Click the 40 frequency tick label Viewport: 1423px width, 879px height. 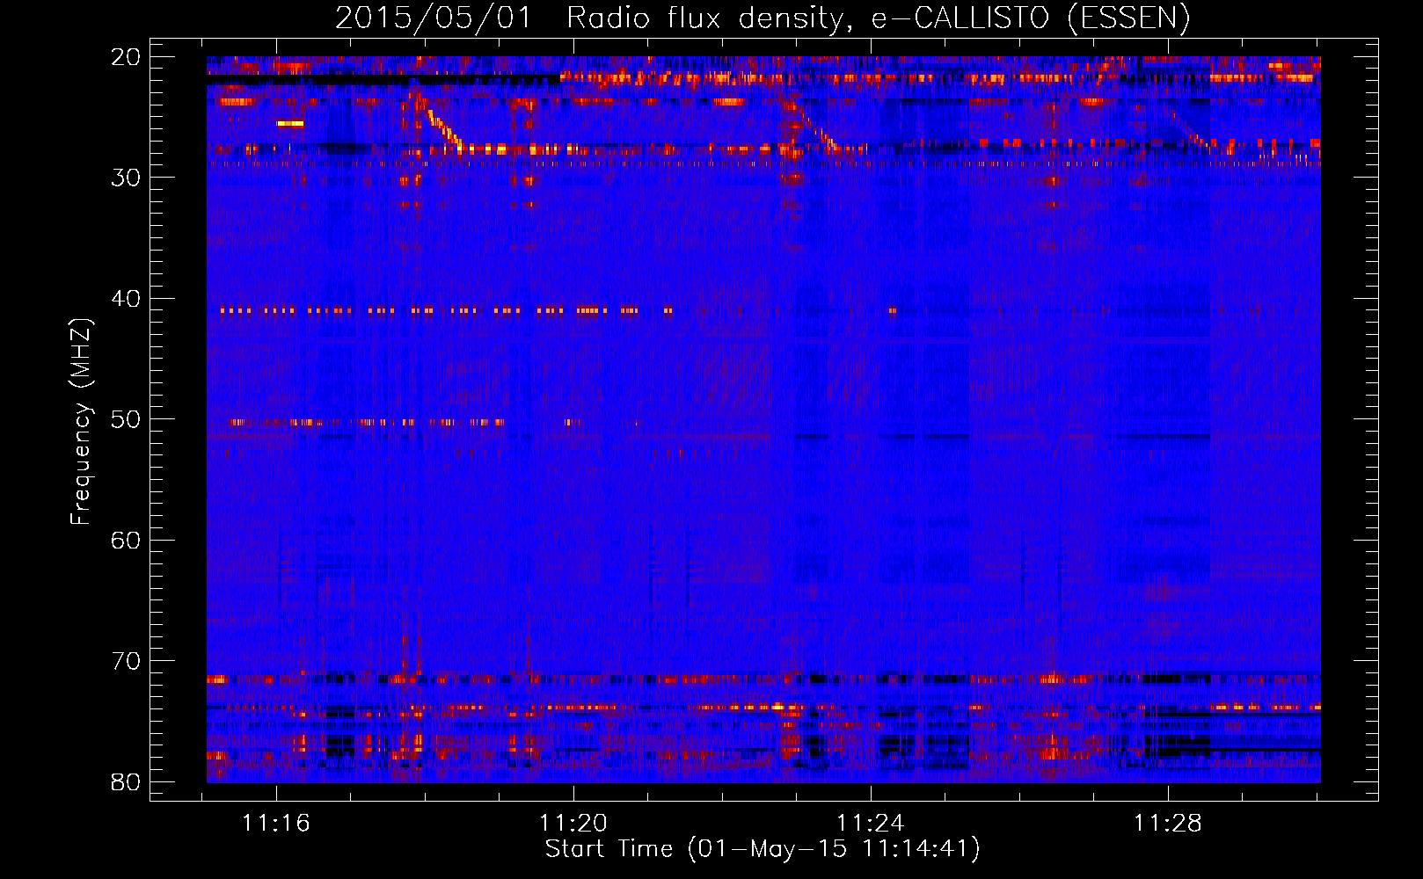pos(126,299)
